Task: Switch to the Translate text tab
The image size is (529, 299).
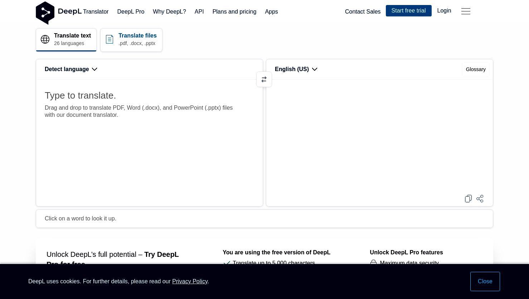Action: click(66, 40)
